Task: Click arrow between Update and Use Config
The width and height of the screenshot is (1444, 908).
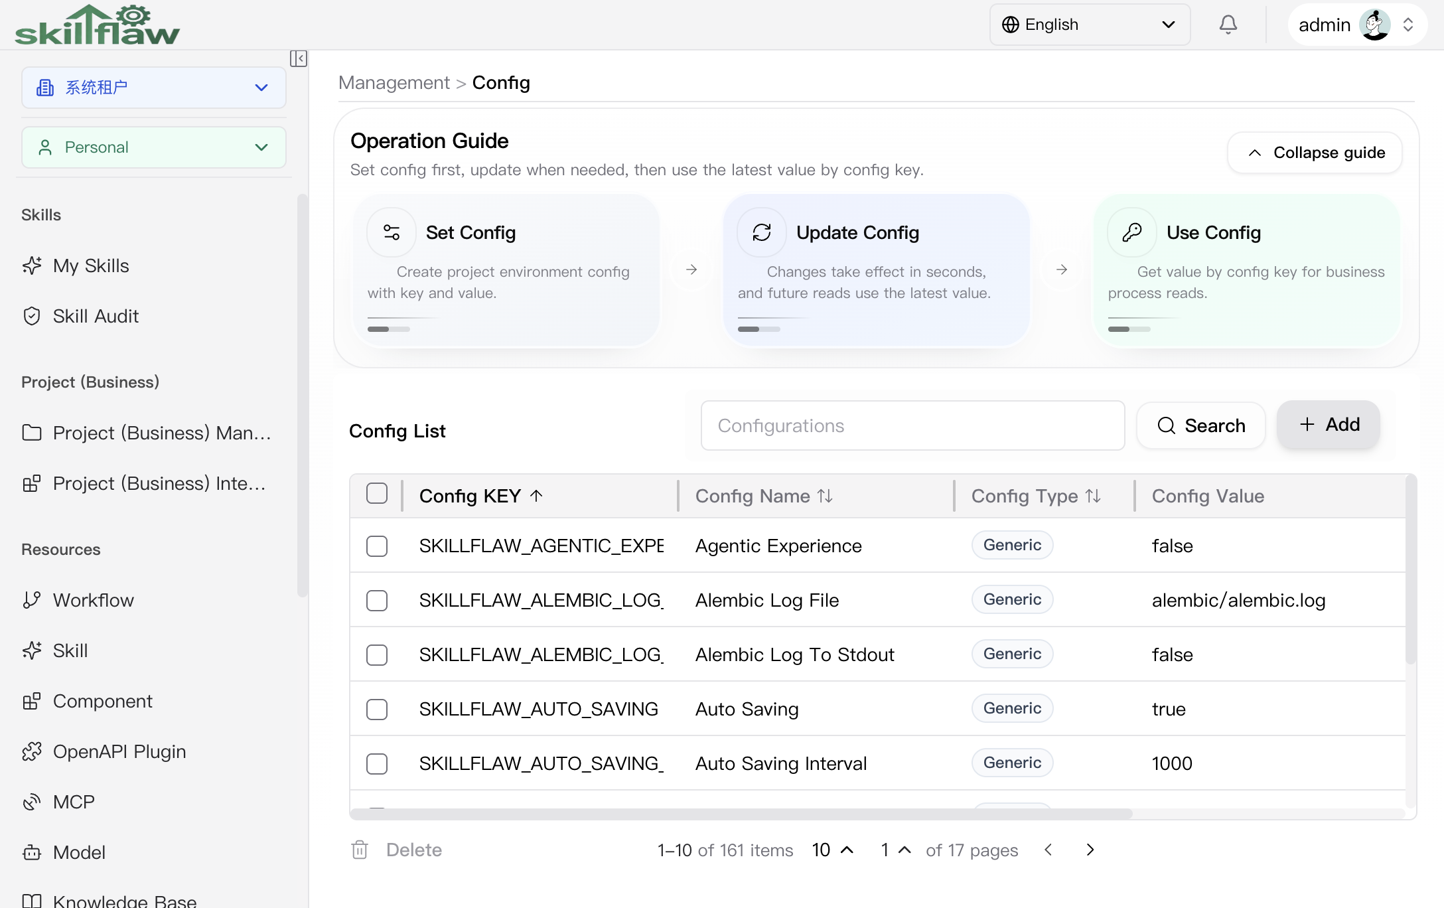Action: tap(1062, 269)
